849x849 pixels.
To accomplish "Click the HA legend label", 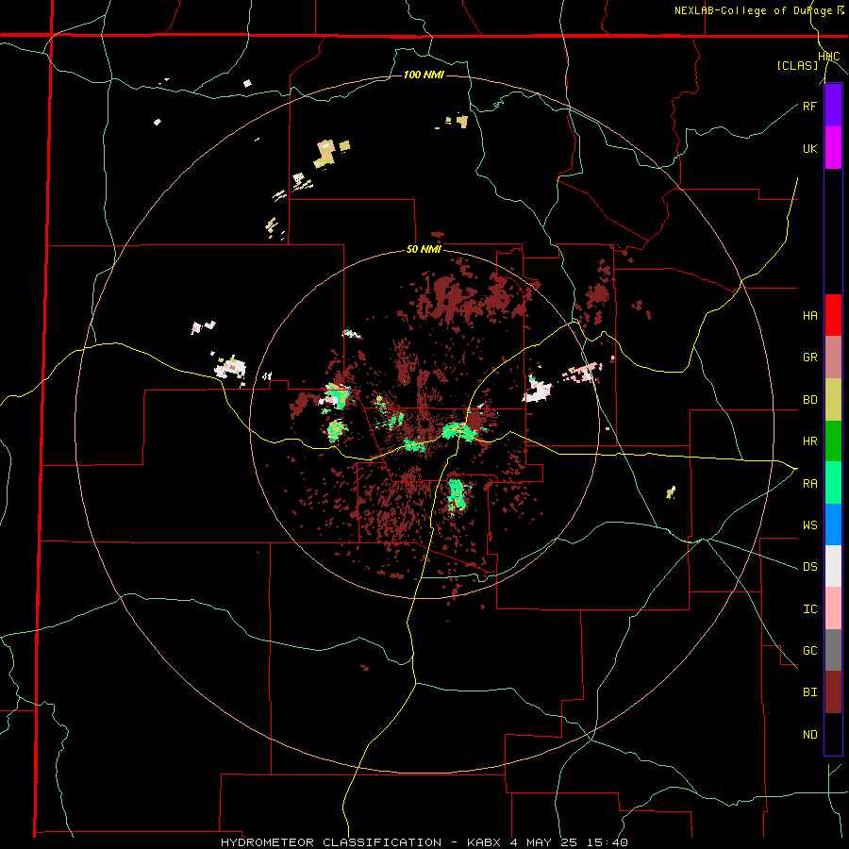I will point(809,316).
